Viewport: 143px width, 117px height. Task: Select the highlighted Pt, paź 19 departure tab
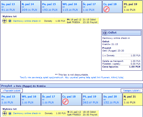click(x=133, y=7)
